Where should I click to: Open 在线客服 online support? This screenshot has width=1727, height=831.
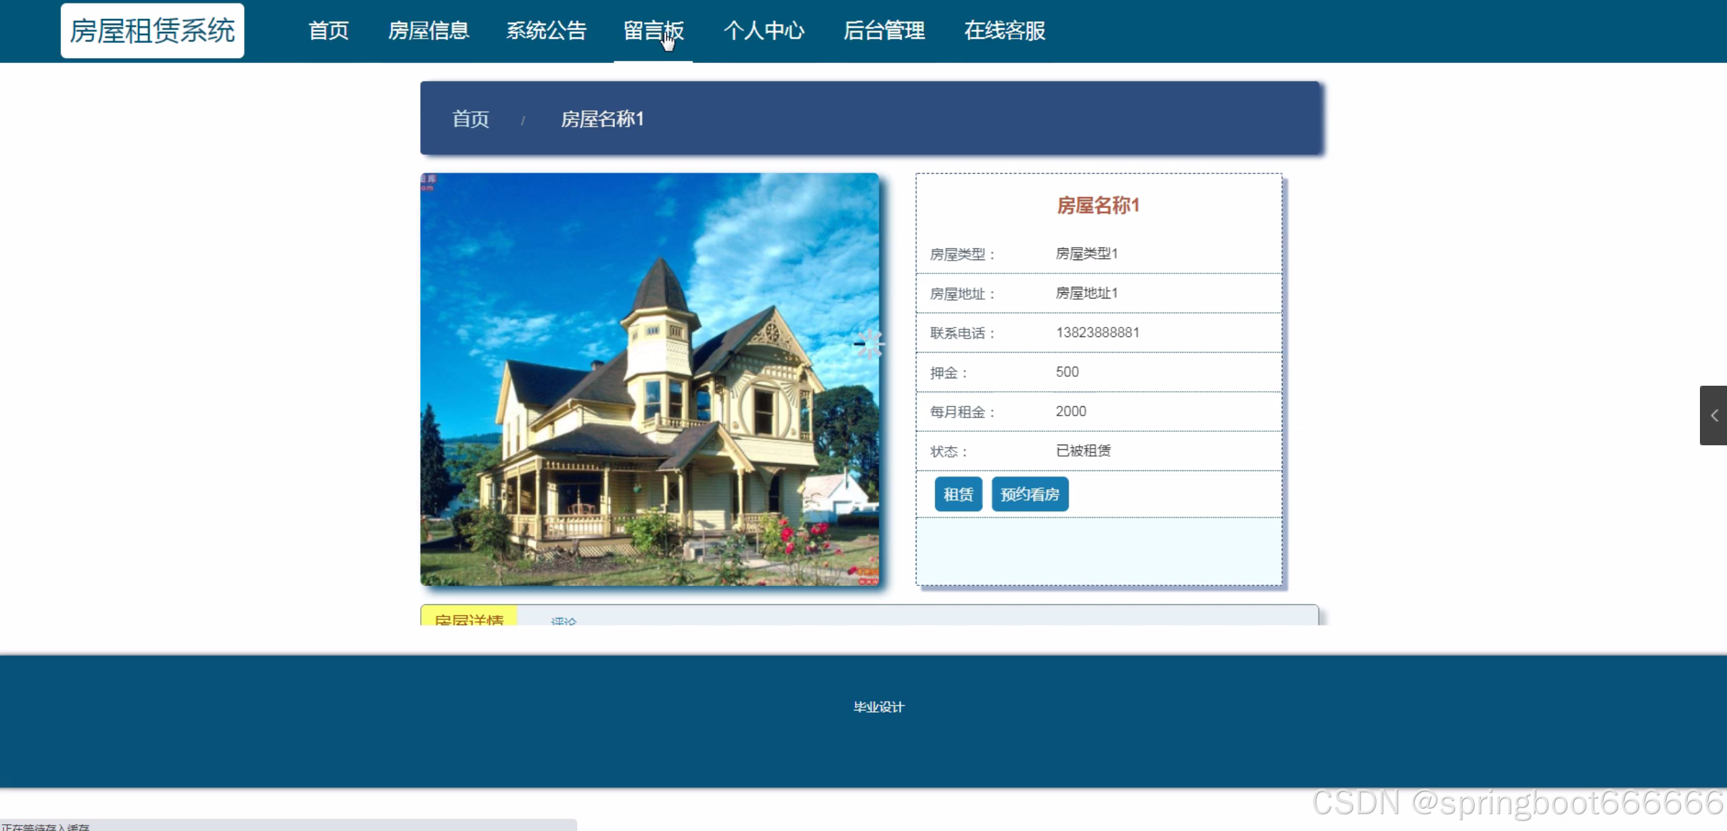[1005, 30]
